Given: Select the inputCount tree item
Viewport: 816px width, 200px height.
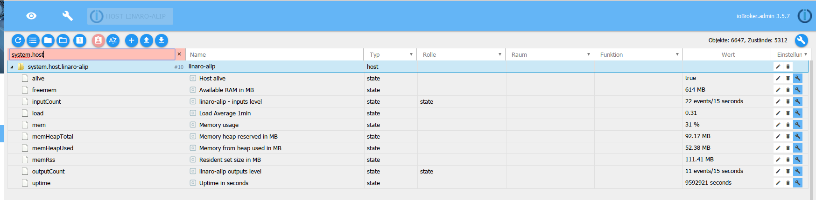Looking at the screenshot, I should pos(47,101).
